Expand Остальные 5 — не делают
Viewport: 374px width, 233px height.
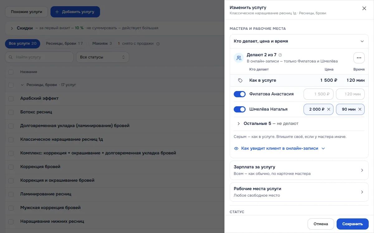coord(268,124)
